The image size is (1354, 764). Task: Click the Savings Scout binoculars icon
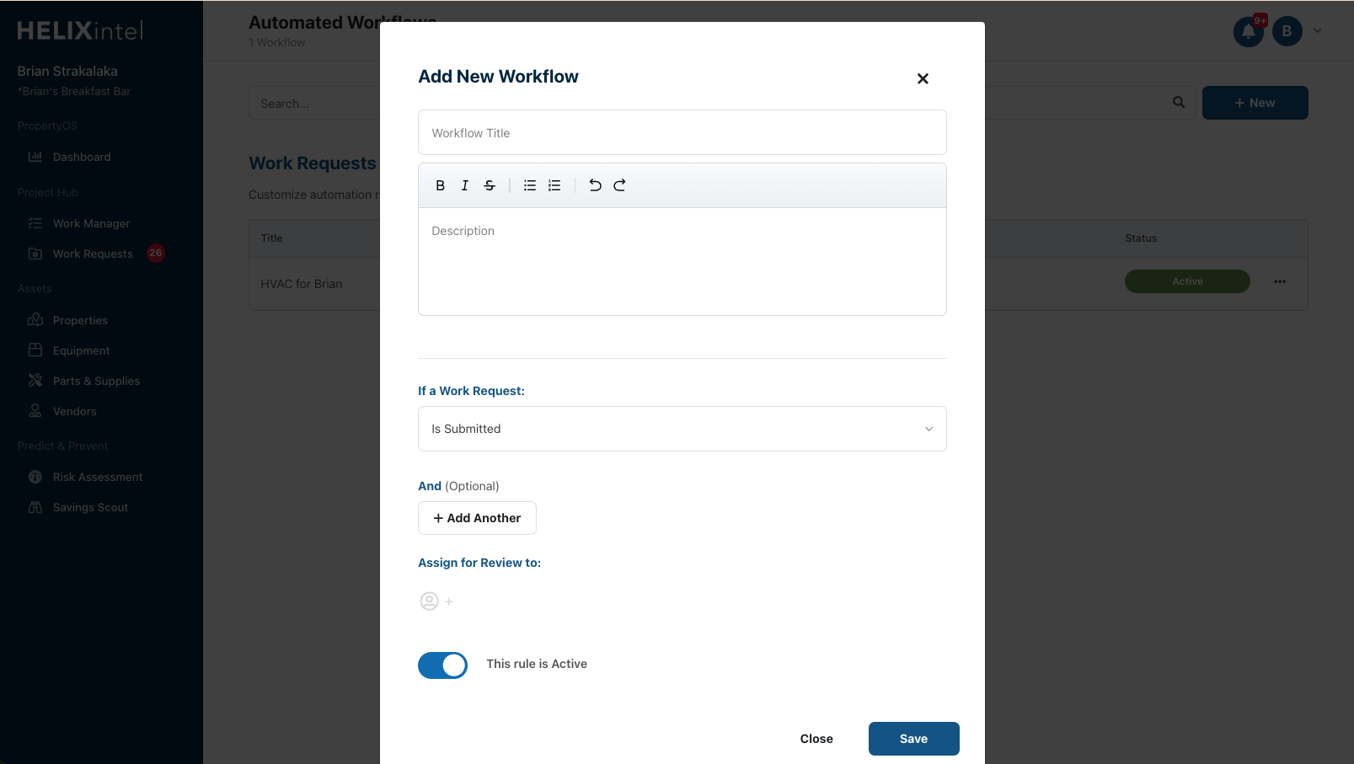pos(35,507)
